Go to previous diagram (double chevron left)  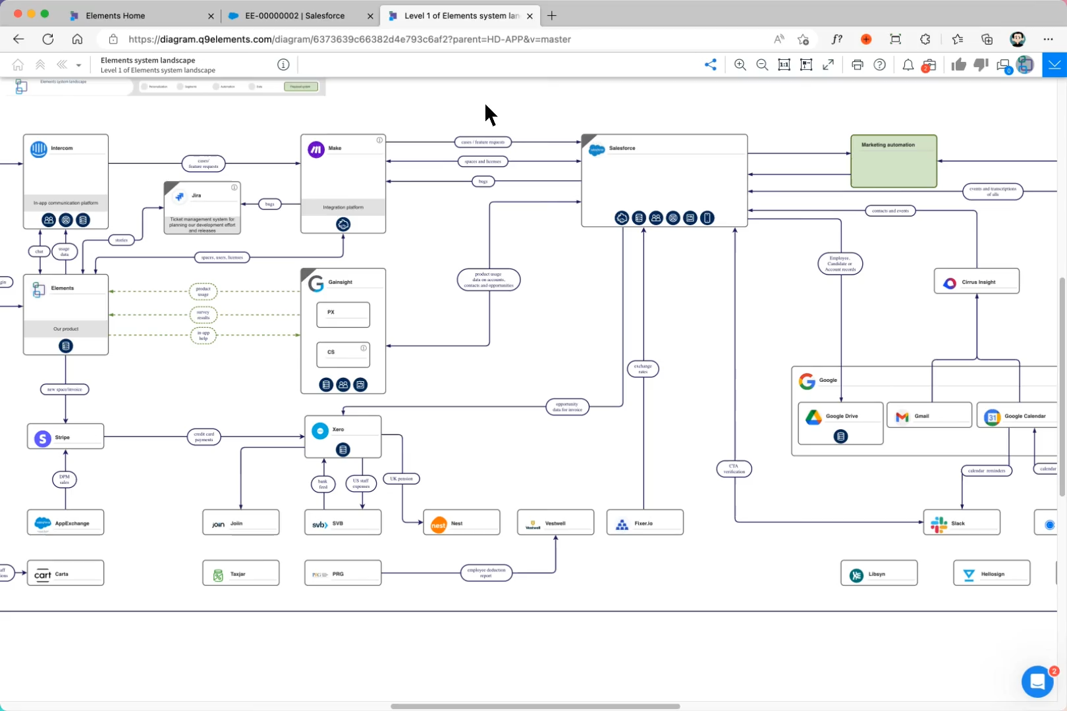coord(62,65)
